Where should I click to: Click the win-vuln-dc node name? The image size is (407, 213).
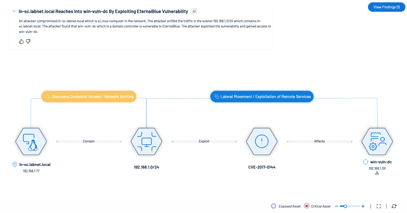381,162
